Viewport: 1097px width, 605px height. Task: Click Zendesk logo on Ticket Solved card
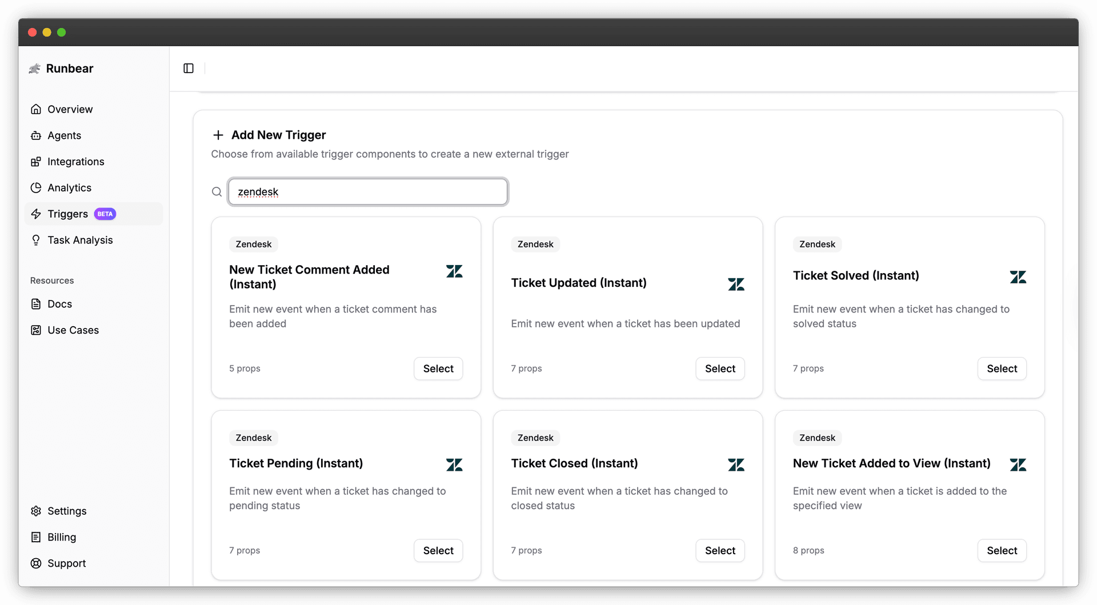point(1018,277)
